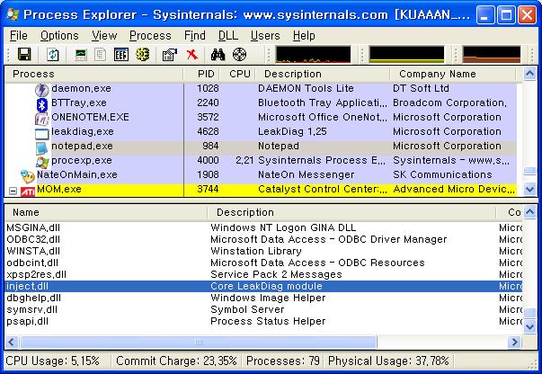The width and height of the screenshot is (542, 374).
Task: Click the ATI icon beside MOM.exe
Action: click(28, 191)
